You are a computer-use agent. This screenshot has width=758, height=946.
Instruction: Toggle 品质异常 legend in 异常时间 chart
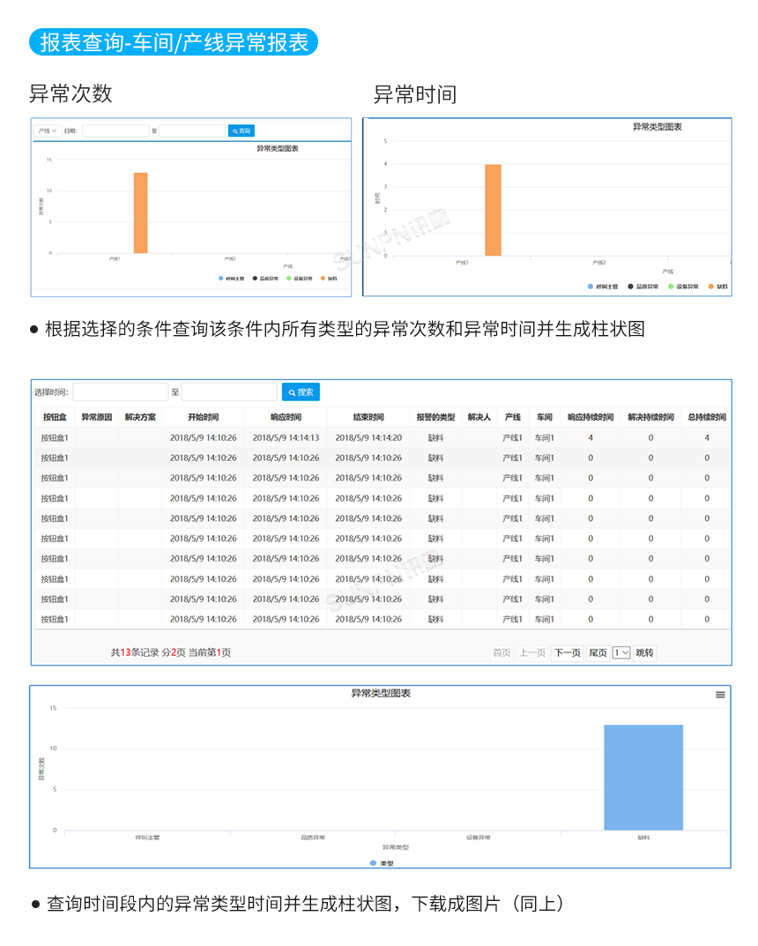click(643, 287)
